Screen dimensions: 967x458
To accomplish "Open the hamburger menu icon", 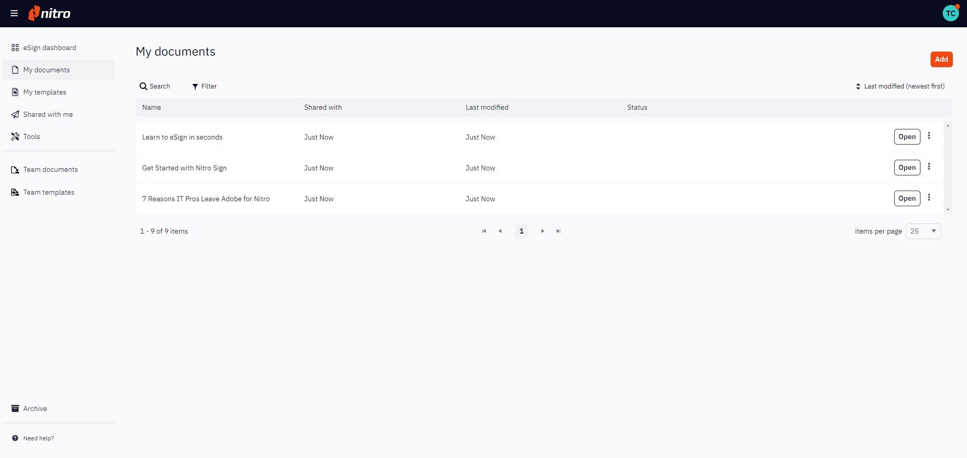I will click(x=14, y=14).
